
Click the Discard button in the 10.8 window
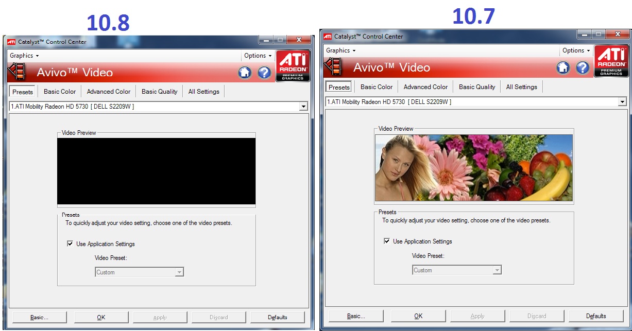[219, 317]
